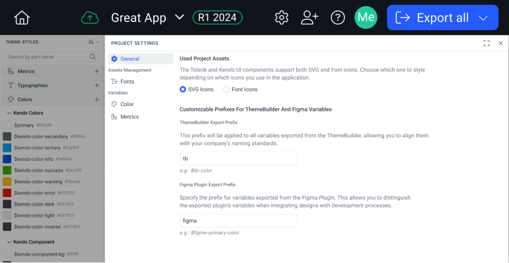Image resolution: width=509 pixels, height=263 pixels.
Task: Click the search magnifier in Theme Styles
Action: pyautogui.click(x=93, y=57)
